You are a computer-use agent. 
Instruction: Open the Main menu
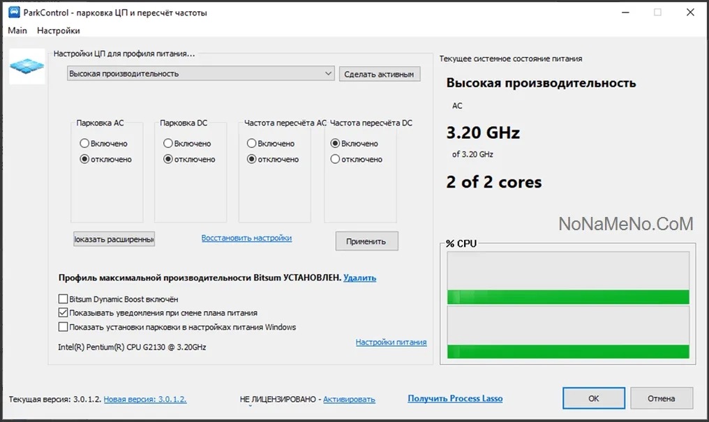[17, 31]
